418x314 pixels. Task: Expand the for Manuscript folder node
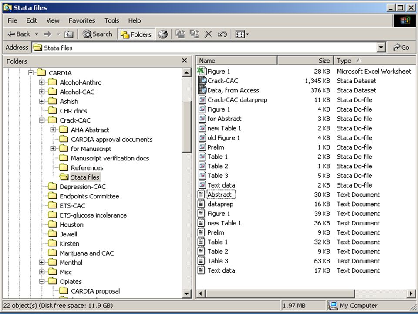click(x=53, y=149)
